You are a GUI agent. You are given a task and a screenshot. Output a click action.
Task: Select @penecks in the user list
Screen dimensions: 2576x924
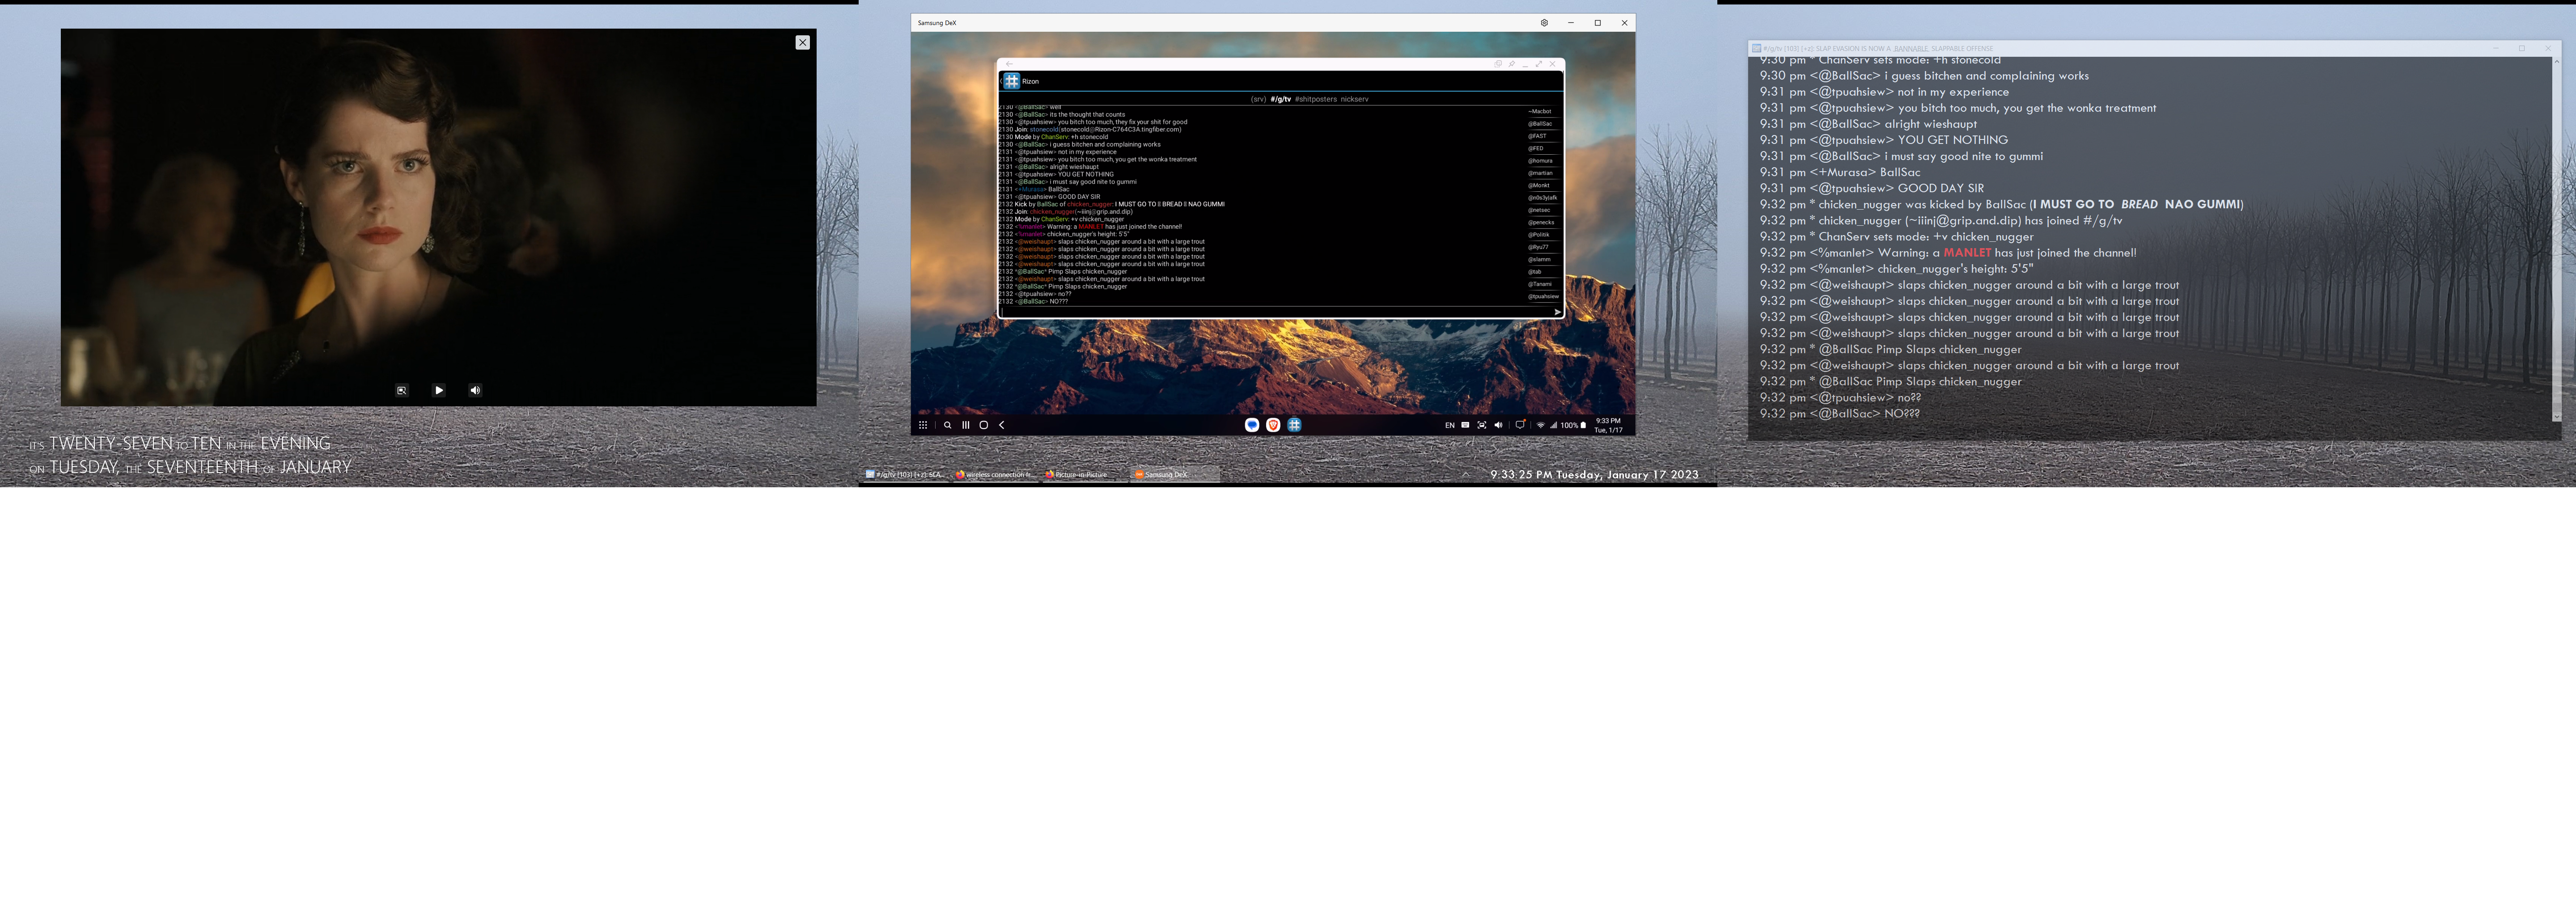pos(1541,222)
